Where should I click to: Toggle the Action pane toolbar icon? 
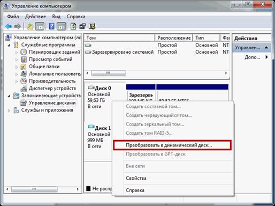click(62, 26)
